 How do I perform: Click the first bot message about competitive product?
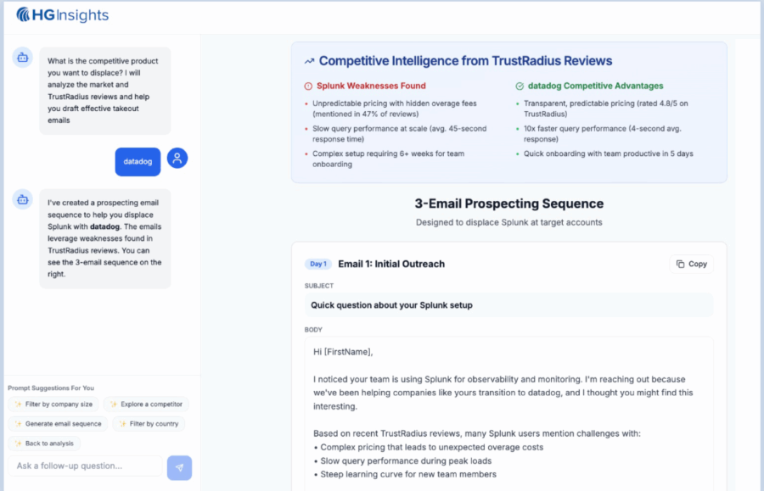pyautogui.click(x=105, y=91)
